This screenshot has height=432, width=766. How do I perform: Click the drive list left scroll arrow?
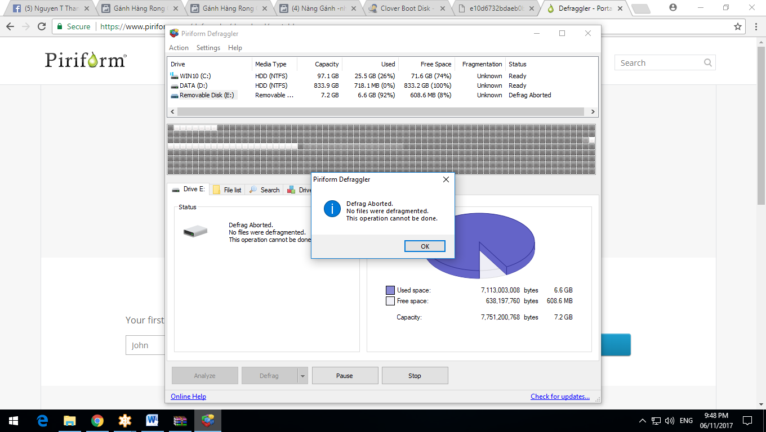tap(172, 111)
